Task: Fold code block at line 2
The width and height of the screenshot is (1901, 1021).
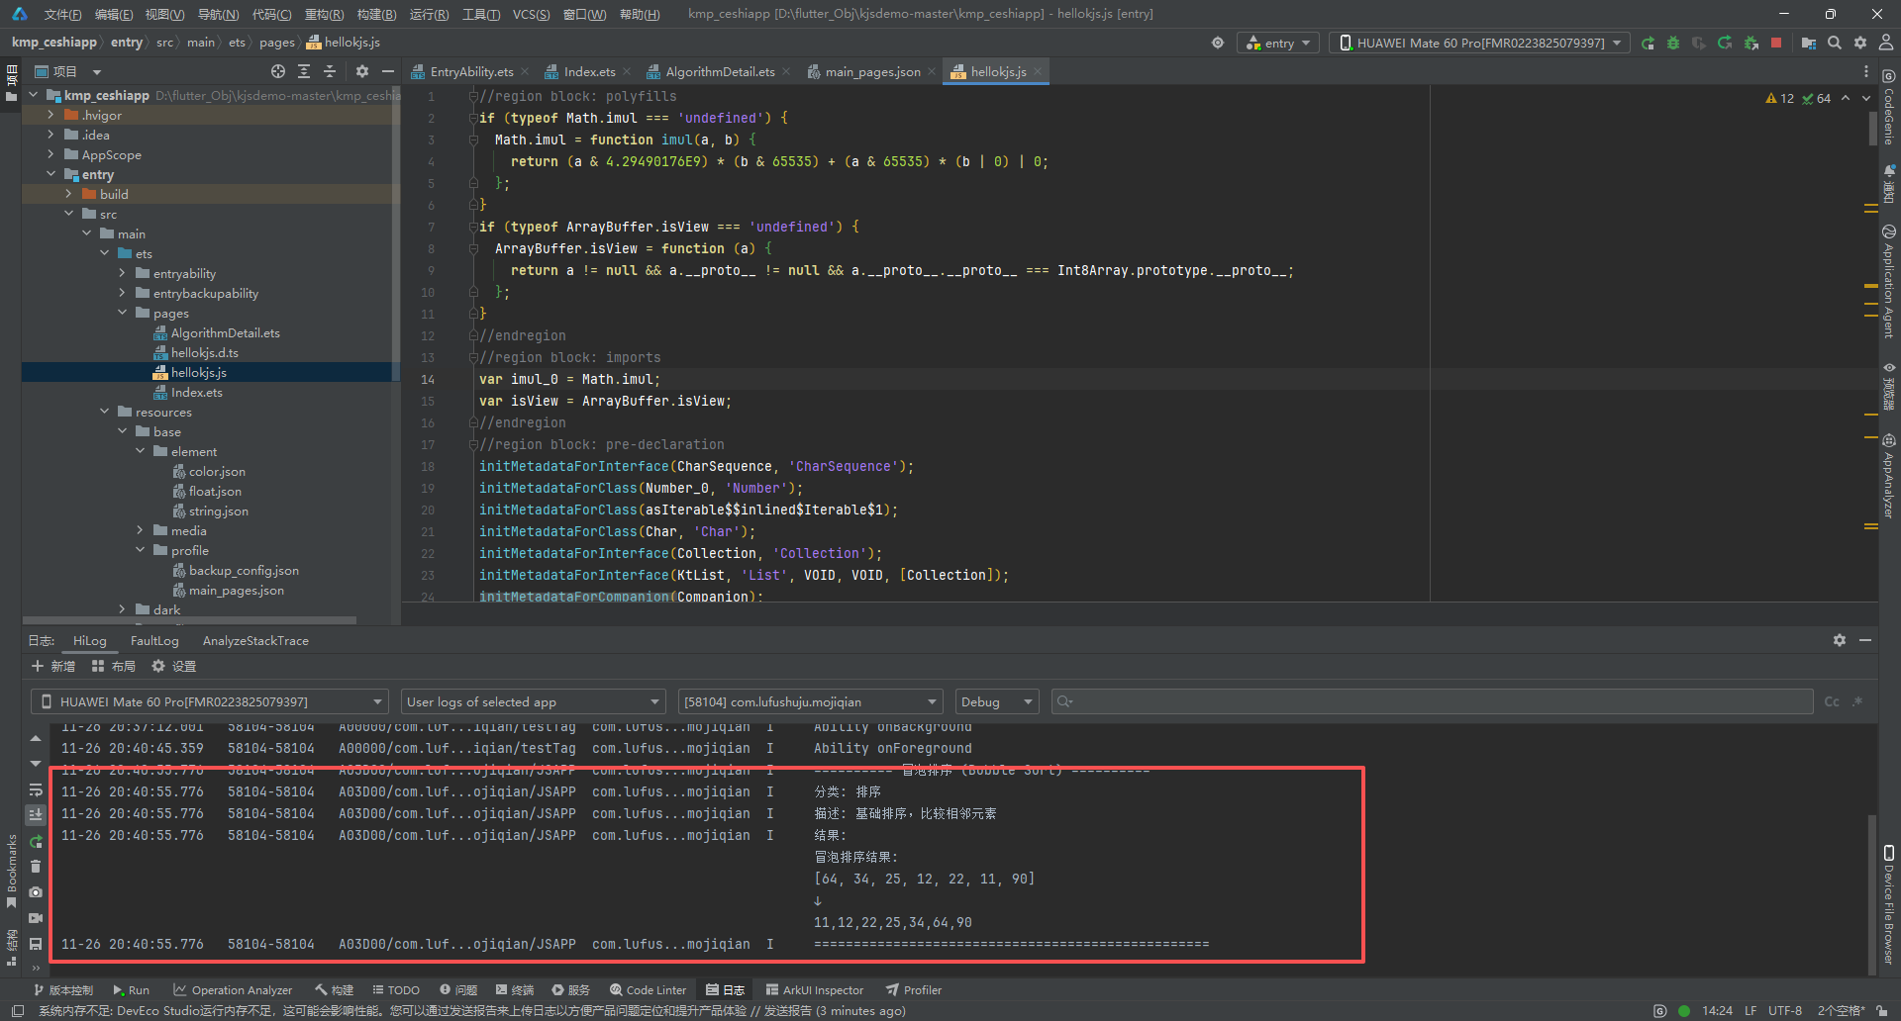Action: tap(473, 118)
